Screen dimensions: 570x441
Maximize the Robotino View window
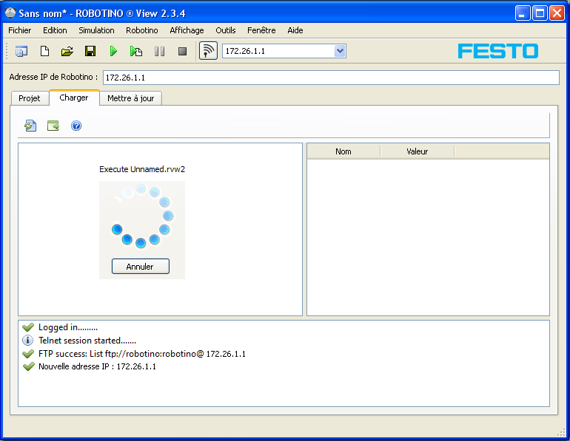[x=540, y=13]
